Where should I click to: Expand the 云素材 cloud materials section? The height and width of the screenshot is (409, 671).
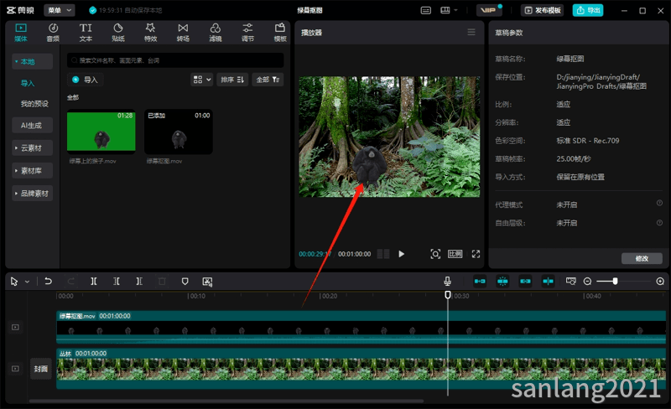[x=32, y=148]
